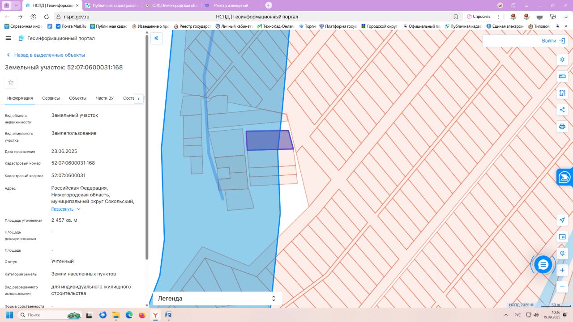
Task: Open the Почта Mail.Ru bookmark
Action: coord(71,26)
